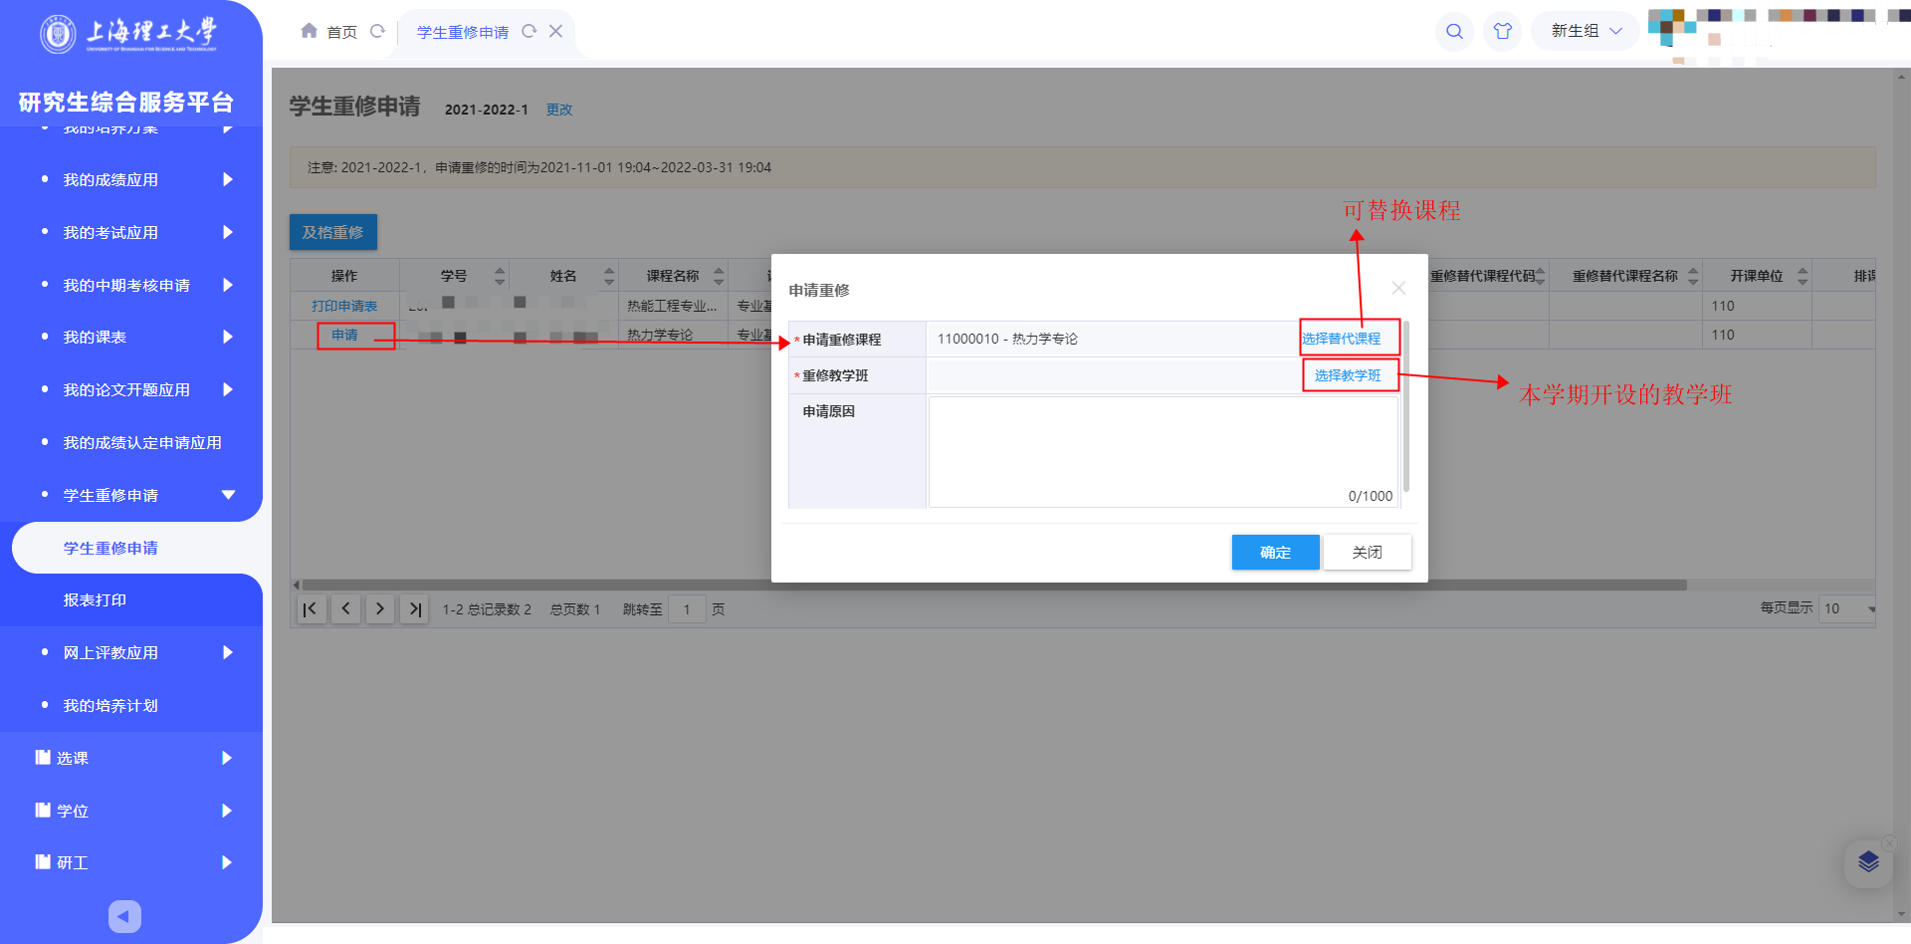Select 报表打印 in sidebar submenu

coord(95,600)
